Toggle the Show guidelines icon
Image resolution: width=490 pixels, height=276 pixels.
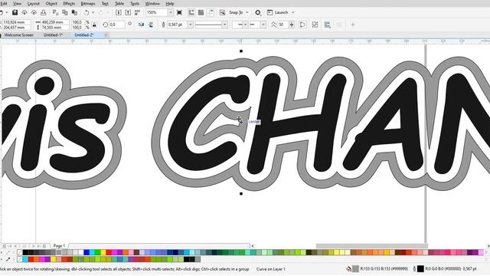(x=211, y=12)
